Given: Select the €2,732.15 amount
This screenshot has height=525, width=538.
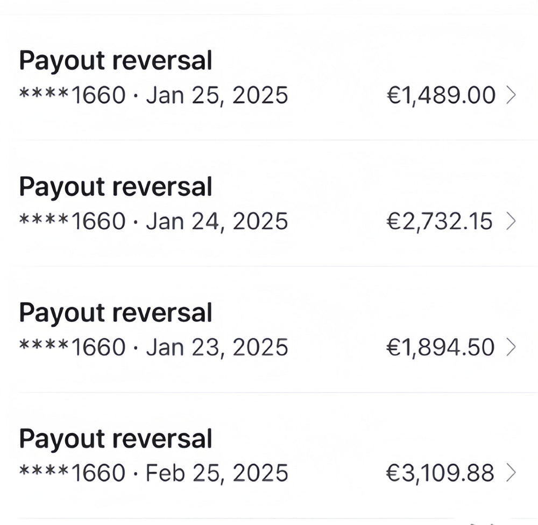Looking at the screenshot, I should (440, 221).
